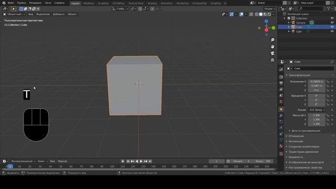The width and height of the screenshot is (336, 189).
Task: Open the World properties tab
Action: coord(281,101)
